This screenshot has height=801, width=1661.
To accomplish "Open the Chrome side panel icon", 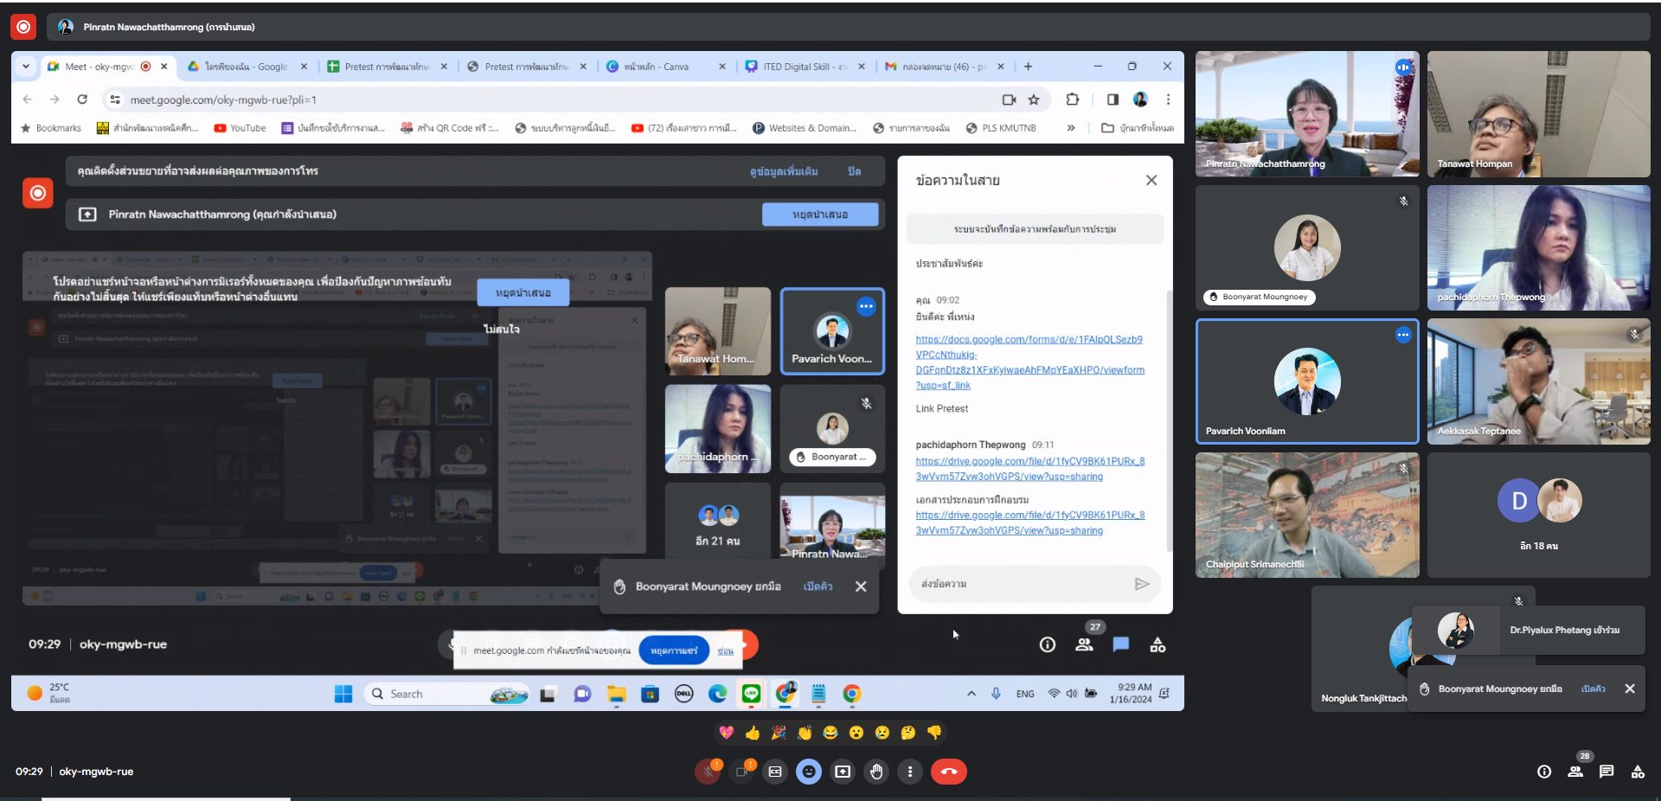I will [x=1113, y=99].
